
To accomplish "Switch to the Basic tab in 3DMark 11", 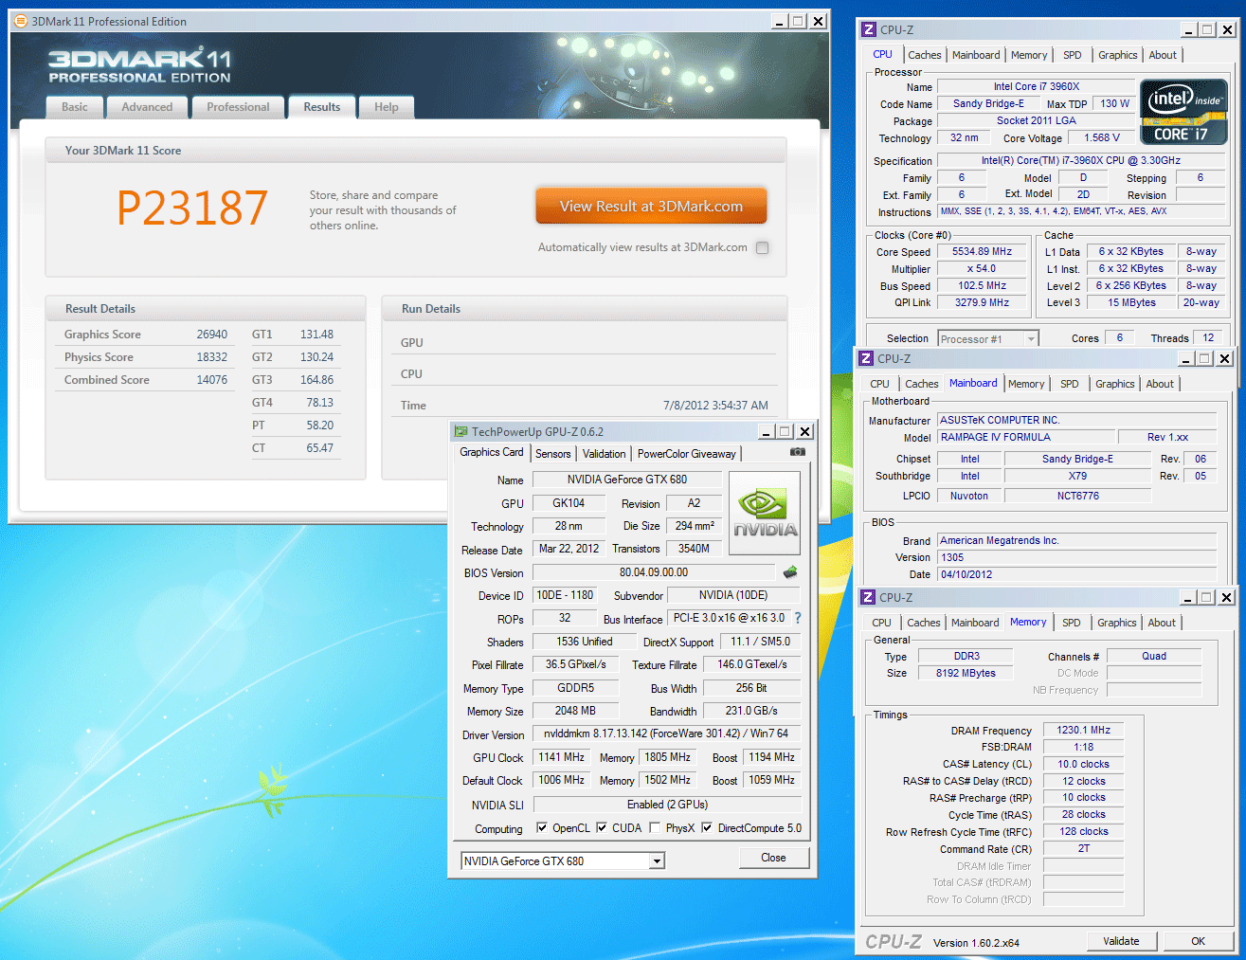I will pos(75,107).
